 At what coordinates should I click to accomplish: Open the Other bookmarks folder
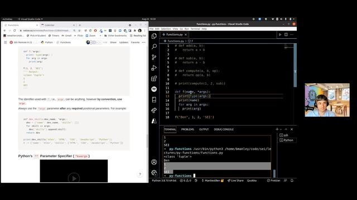pos(115,36)
